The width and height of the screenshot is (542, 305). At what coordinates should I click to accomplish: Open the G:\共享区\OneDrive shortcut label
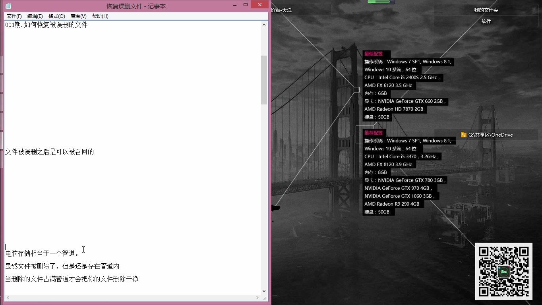click(490, 135)
